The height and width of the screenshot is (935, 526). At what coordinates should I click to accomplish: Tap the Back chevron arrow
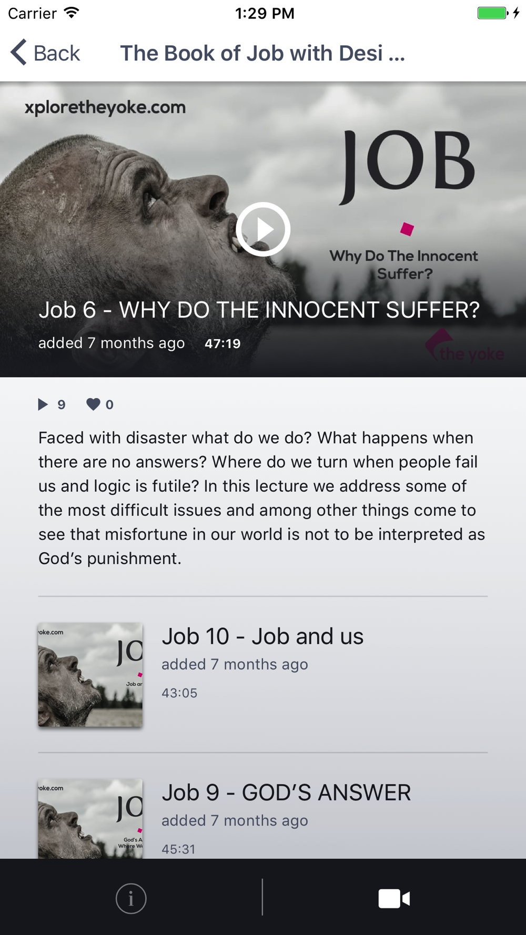click(18, 53)
